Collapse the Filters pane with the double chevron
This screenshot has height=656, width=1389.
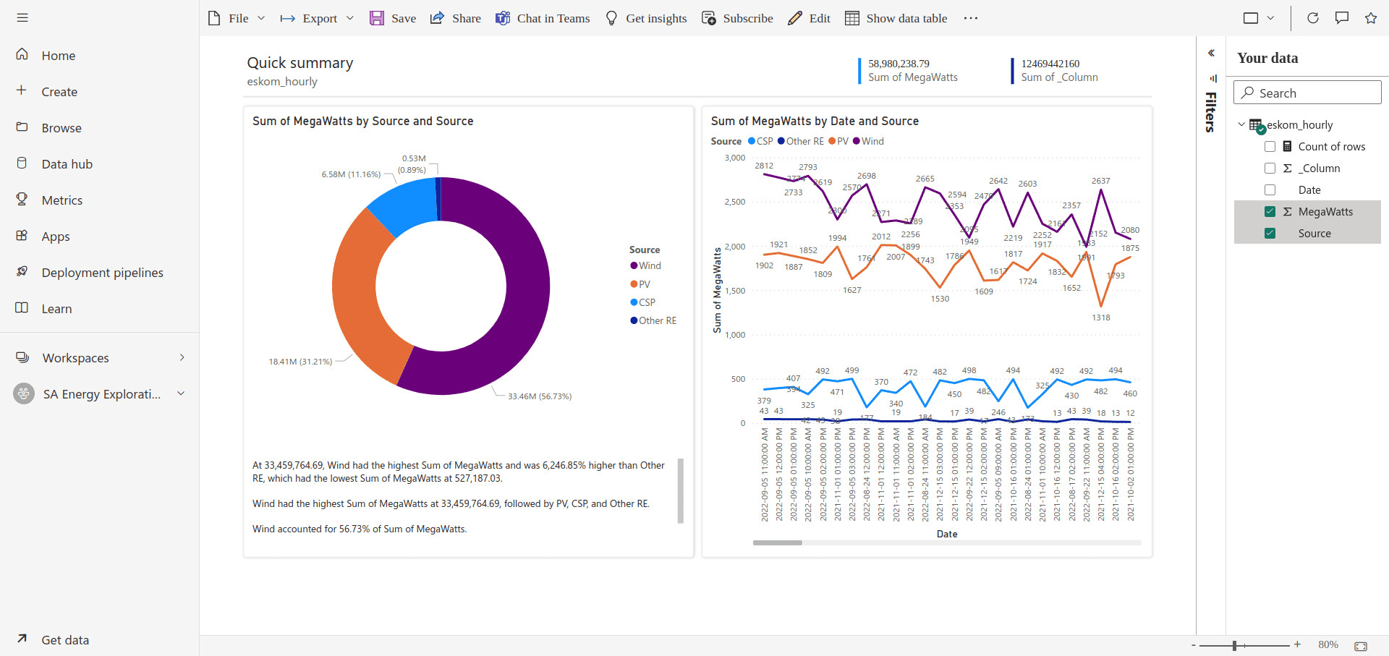[1211, 53]
